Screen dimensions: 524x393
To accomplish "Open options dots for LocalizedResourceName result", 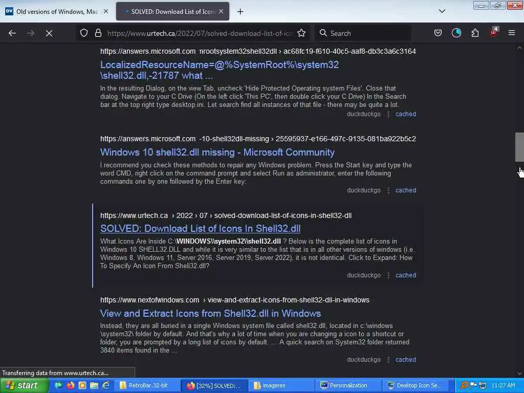I will [388, 114].
